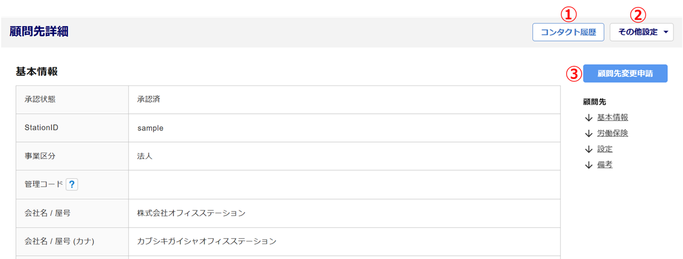Jump to 基本情報 via the sidebar link
Image resolution: width=683 pixels, height=259 pixels.
[608, 117]
